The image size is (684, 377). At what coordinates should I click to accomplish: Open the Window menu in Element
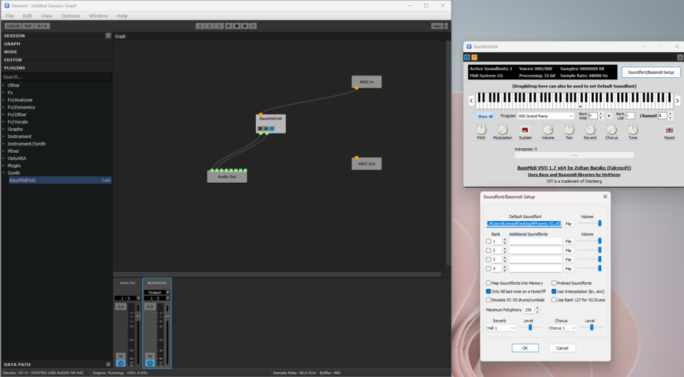coord(98,15)
